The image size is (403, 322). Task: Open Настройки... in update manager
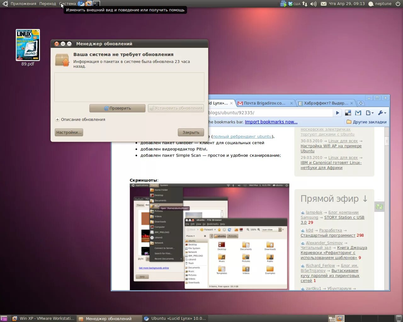69,133
